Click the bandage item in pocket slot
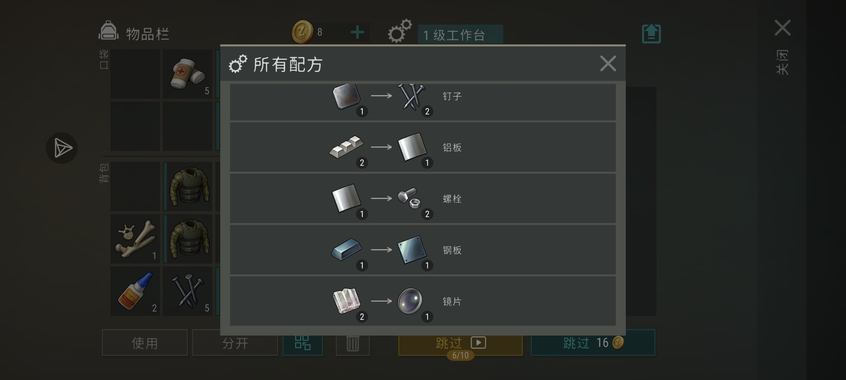Image resolution: width=846 pixels, height=380 pixels. point(188,74)
